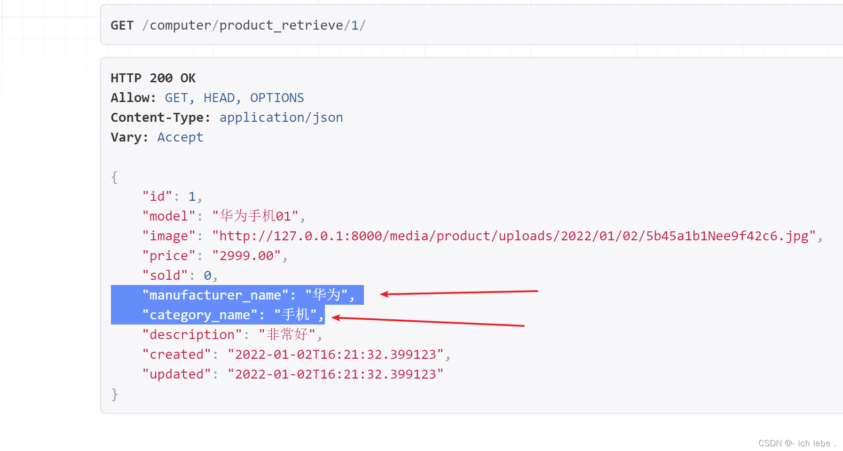The image size is (843, 451).
Task: Click the "sold" value 0
Action: coord(207,276)
